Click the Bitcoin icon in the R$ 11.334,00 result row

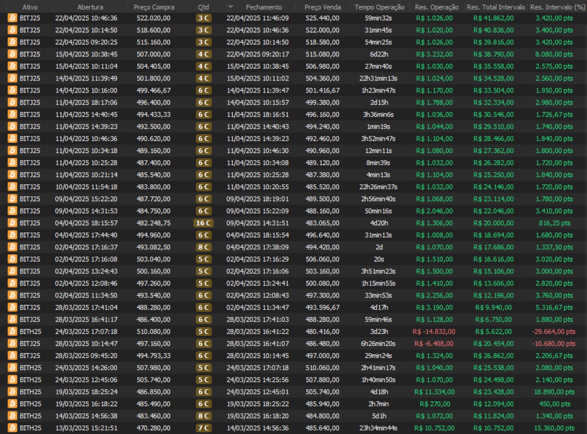click(x=12, y=392)
